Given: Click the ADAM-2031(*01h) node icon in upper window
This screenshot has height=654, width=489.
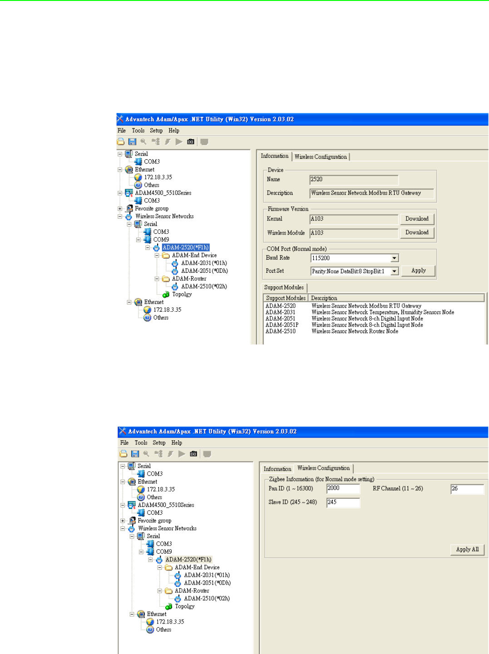Looking at the screenshot, I should click(x=175, y=263).
